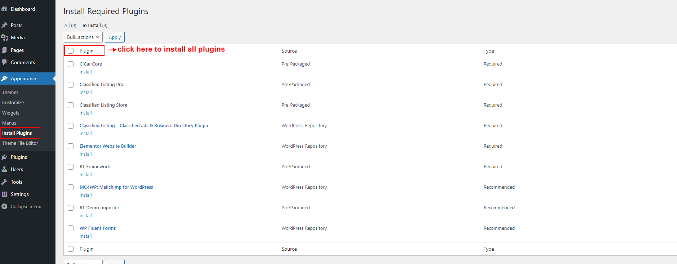Show the All (9) plugins filter
677x264 pixels.
(x=70, y=26)
